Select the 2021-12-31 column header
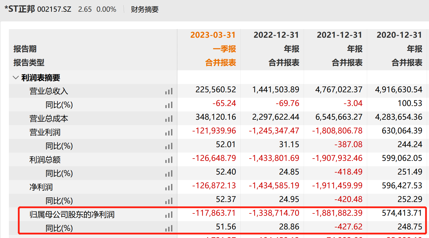The width and height of the screenshot is (429, 238). [339, 35]
